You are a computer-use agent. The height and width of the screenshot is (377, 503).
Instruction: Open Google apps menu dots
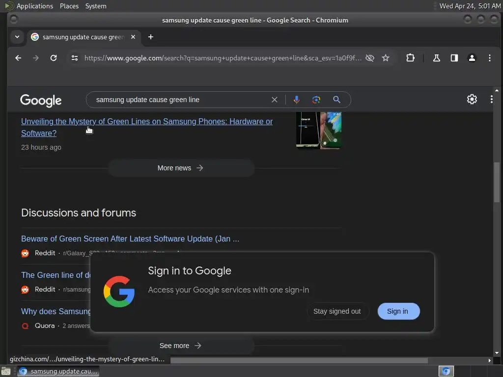tap(491, 99)
